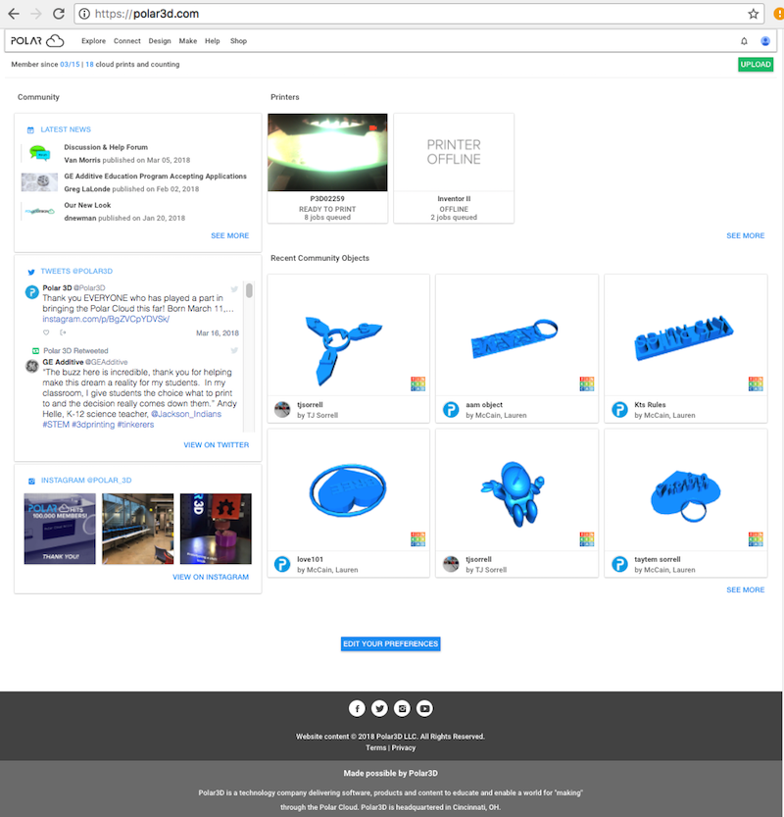Open the Make menu

point(188,41)
